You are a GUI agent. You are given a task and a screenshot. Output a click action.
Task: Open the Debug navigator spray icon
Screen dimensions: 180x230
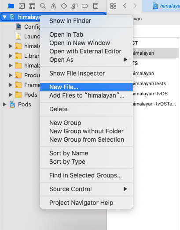pyautogui.click(x=74, y=6)
